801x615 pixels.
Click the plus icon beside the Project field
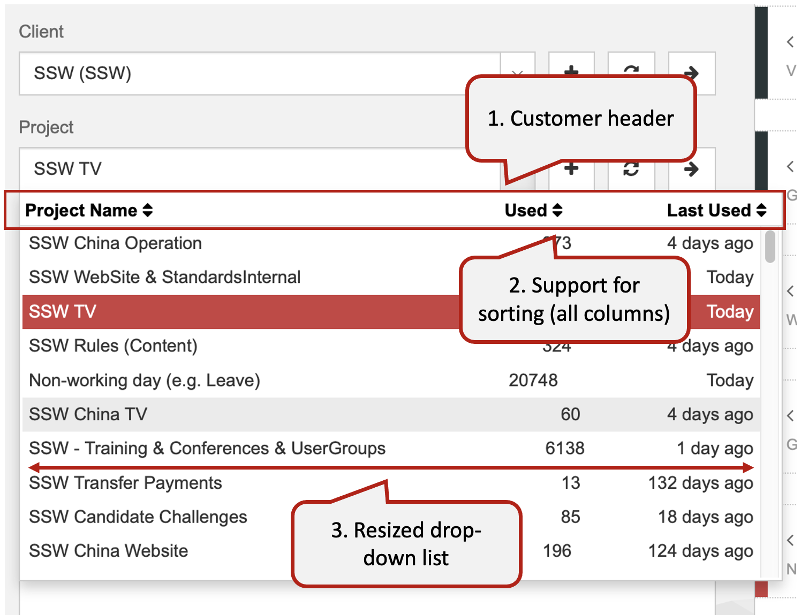(571, 170)
